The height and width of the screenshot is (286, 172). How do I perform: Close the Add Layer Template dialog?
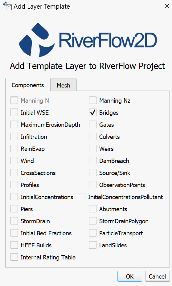click(167, 6)
